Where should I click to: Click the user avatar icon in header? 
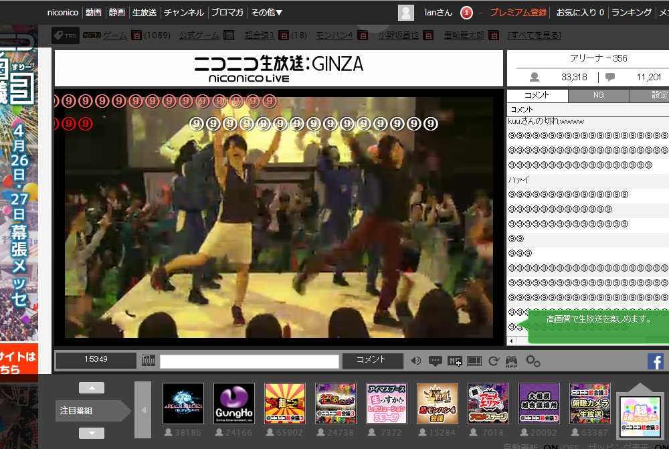pyautogui.click(x=406, y=12)
